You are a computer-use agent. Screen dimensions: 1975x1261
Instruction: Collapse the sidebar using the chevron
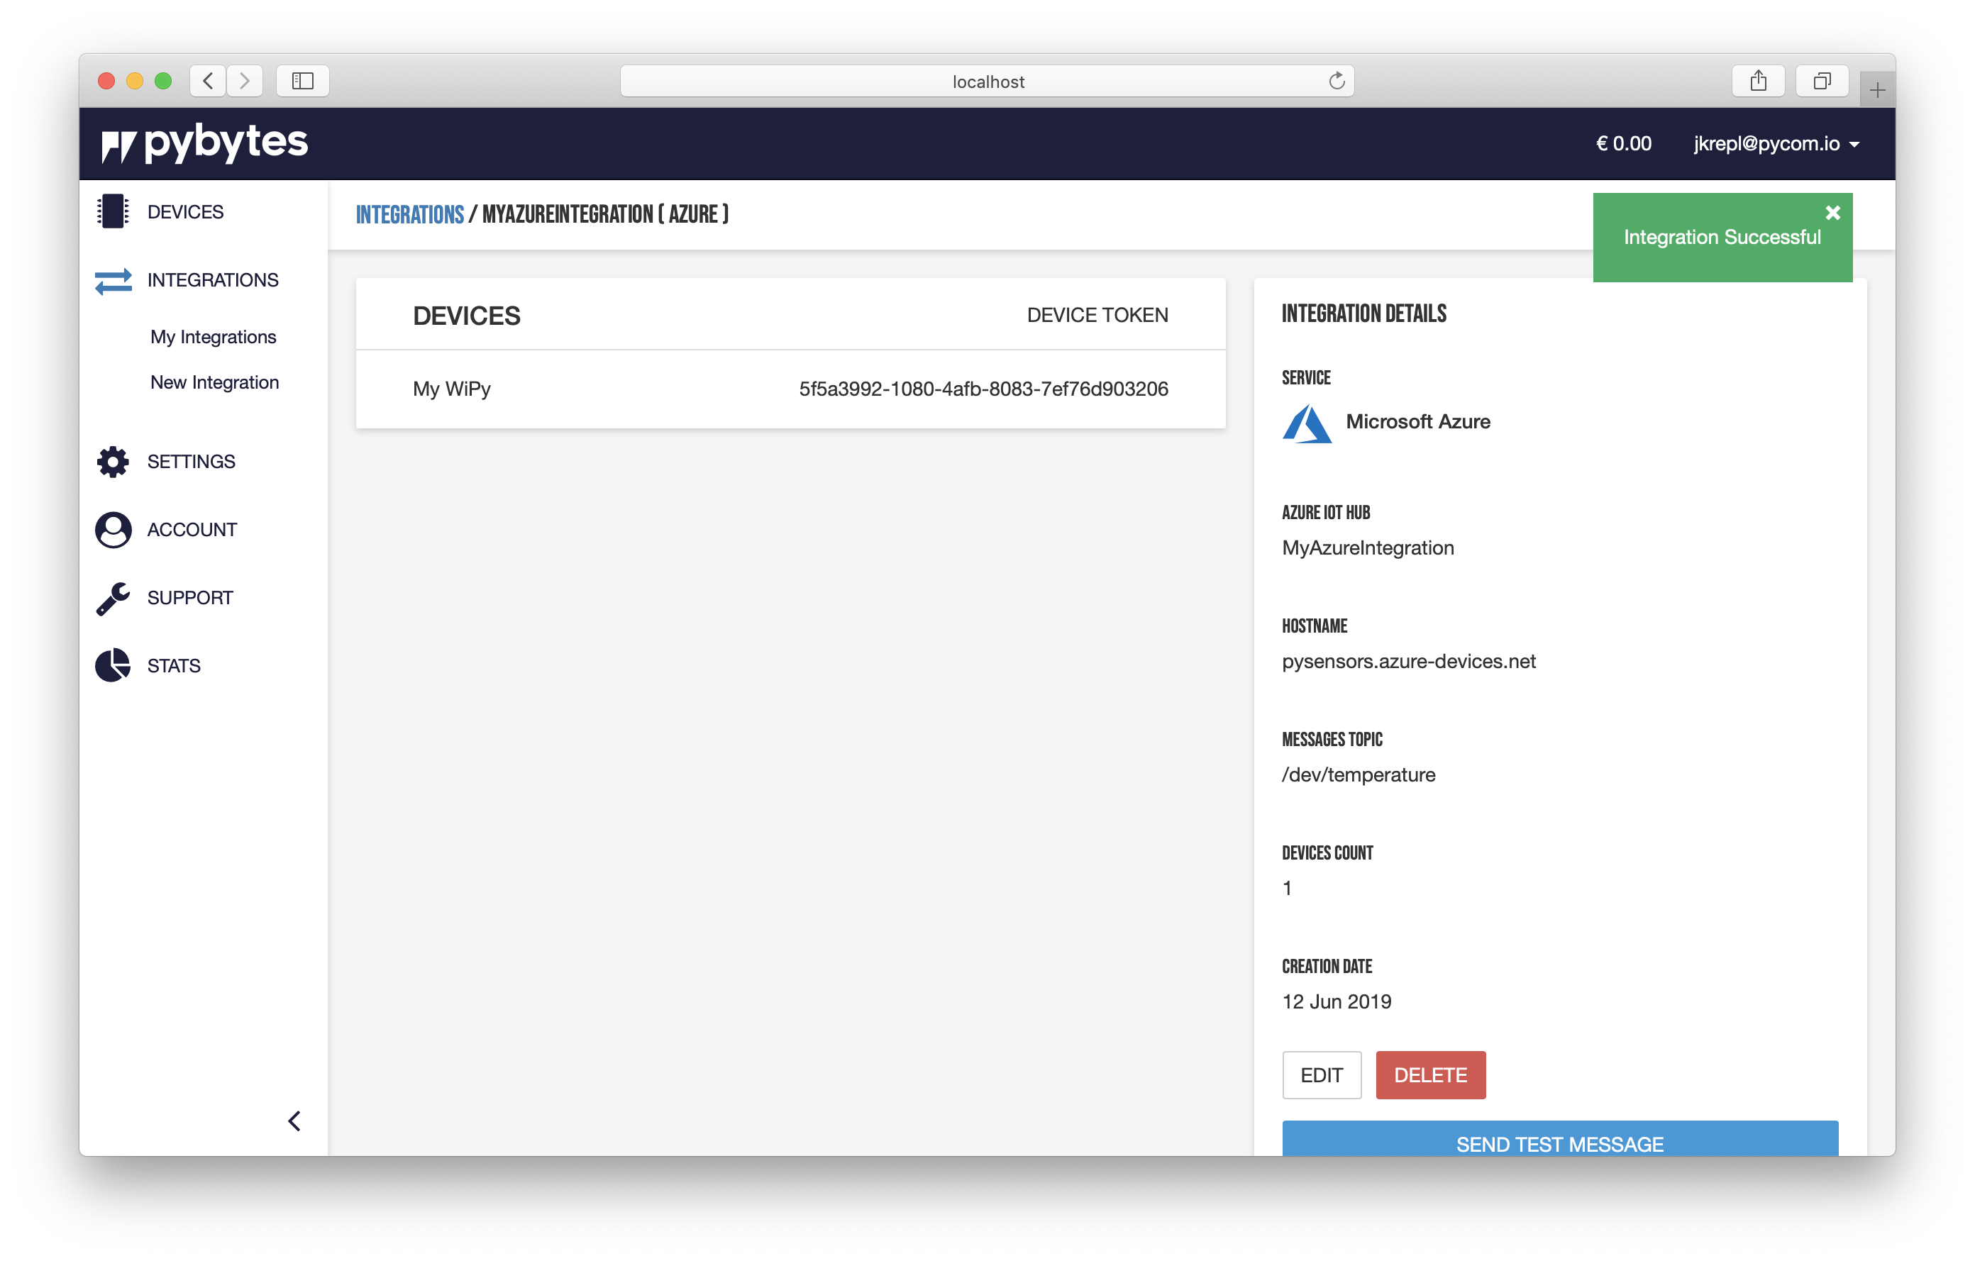click(x=294, y=1121)
